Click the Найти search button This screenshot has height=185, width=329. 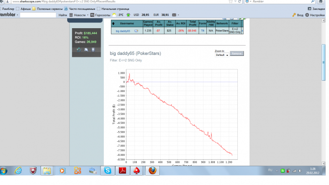tap(63, 15)
